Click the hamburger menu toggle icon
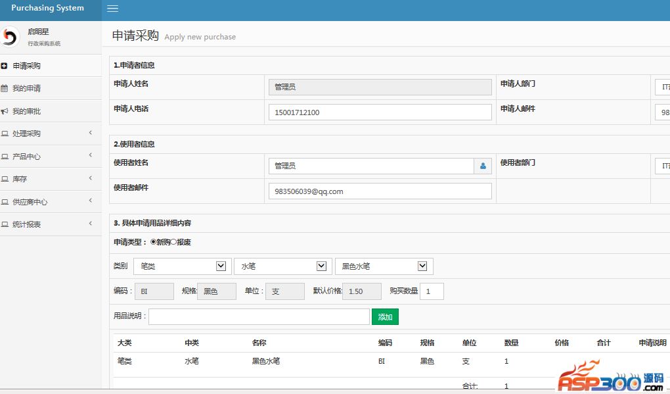The height and width of the screenshot is (394, 670). [112, 9]
